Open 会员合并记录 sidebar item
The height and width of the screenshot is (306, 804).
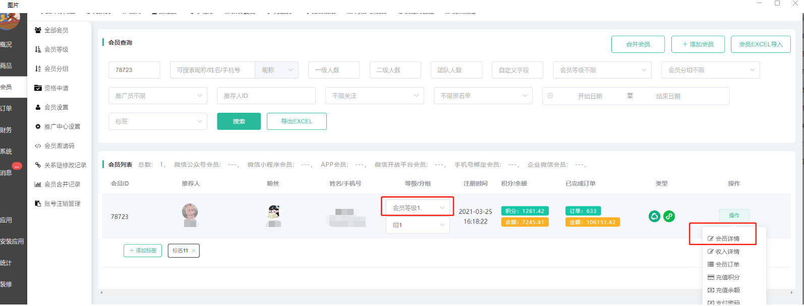point(62,184)
